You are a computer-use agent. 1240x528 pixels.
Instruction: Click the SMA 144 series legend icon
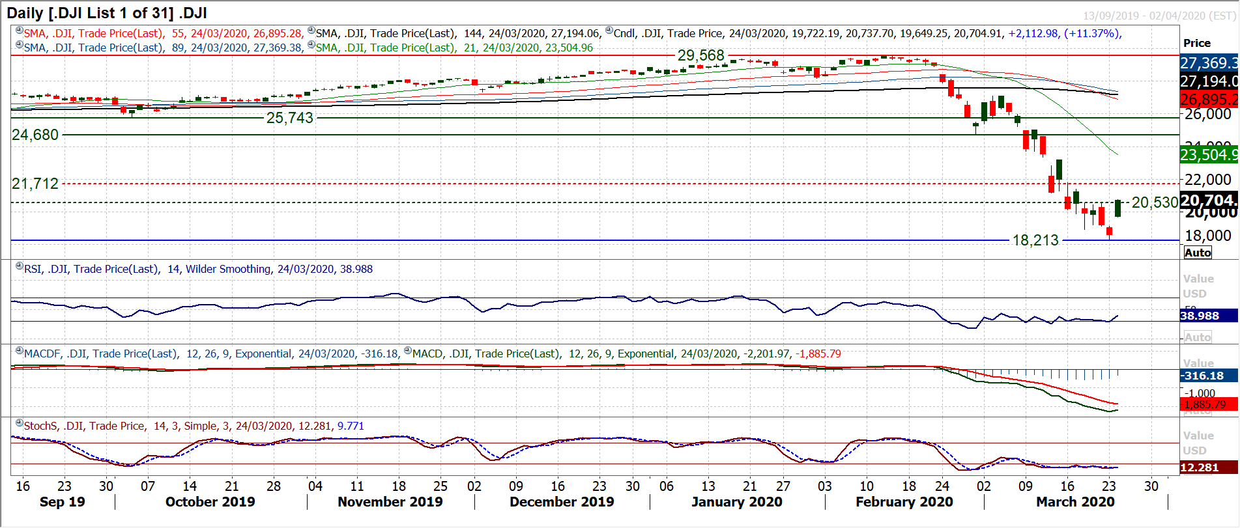tap(311, 30)
